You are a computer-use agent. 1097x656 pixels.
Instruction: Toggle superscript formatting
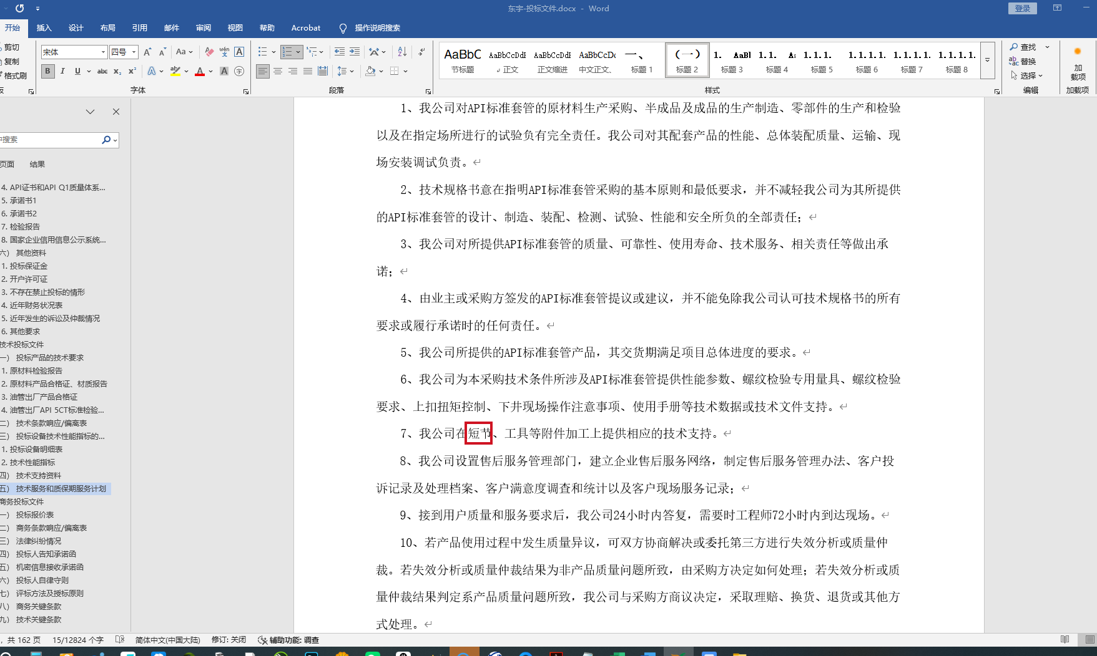tap(132, 71)
